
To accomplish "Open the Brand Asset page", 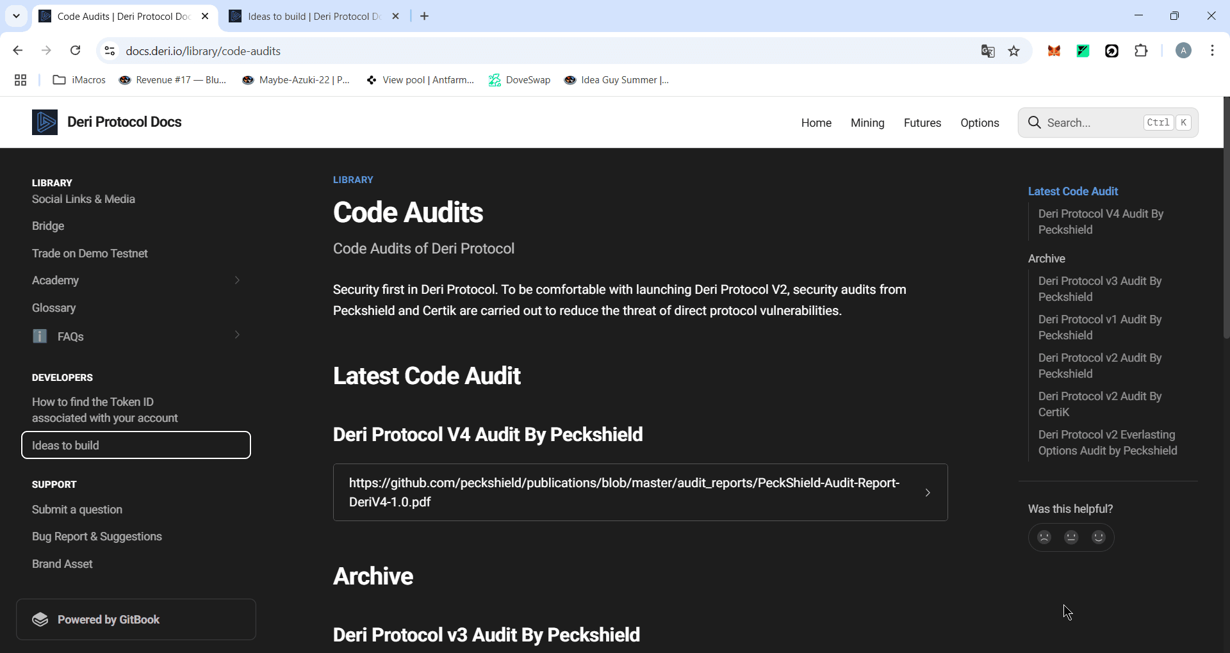I will click(62, 564).
